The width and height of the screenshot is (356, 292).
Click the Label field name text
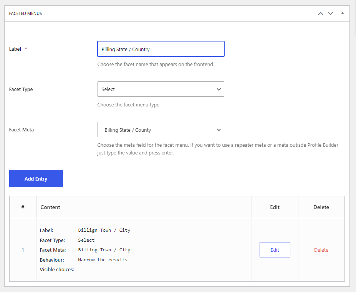pyautogui.click(x=15, y=49)
